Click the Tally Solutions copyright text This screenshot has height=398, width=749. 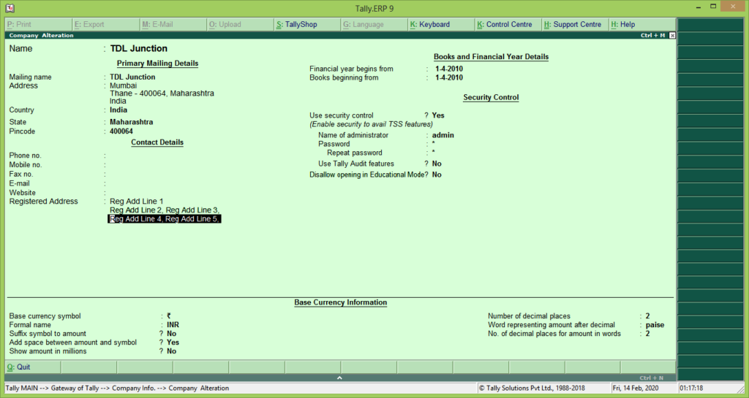click(532, 388)
